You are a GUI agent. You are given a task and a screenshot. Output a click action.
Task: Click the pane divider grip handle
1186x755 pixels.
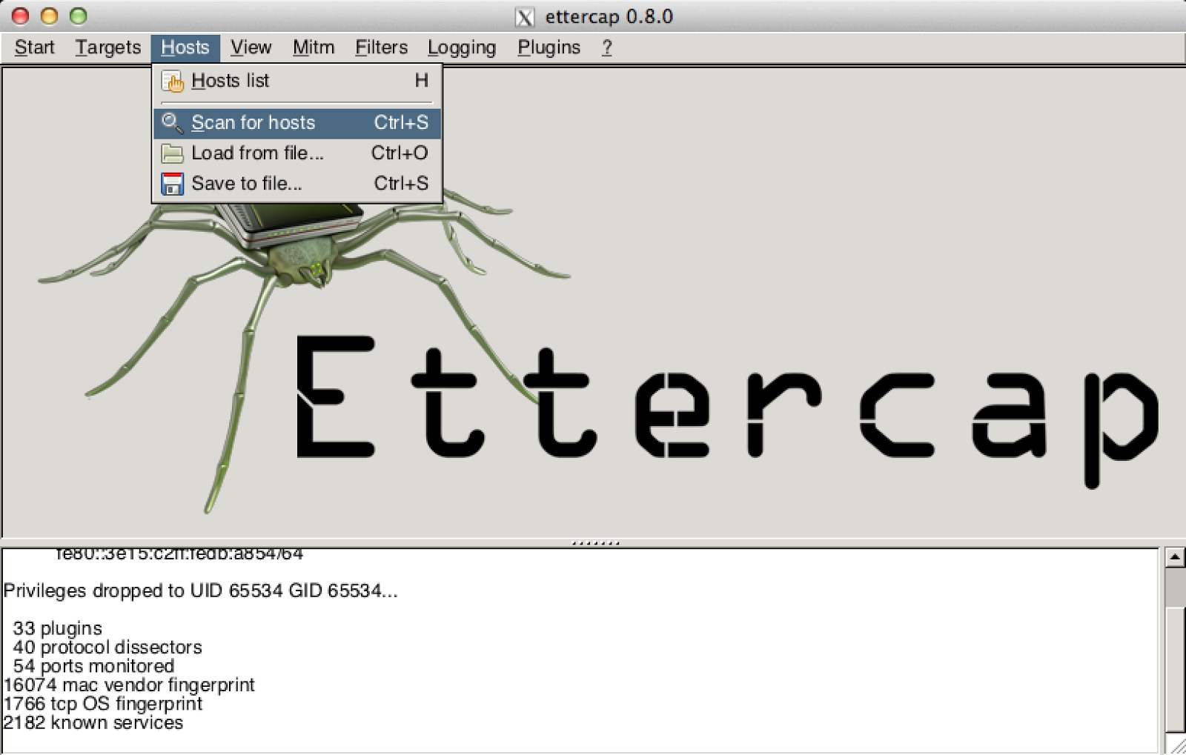click(x=595, y=543)
